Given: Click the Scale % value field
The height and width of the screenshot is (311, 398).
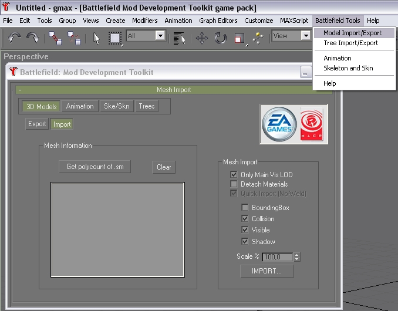Looking at the screenshot, I should pyautogui.click(x=277, y=257).
